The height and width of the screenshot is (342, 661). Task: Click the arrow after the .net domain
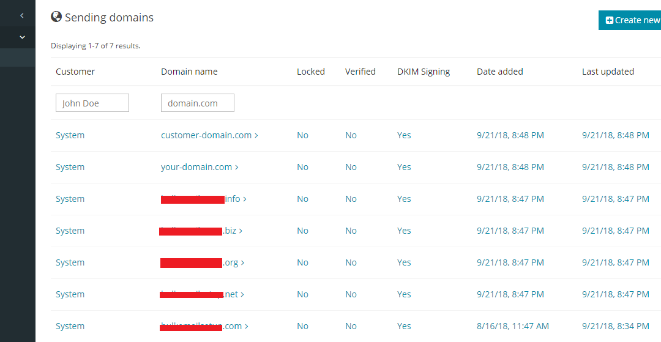tap(242, 294)
